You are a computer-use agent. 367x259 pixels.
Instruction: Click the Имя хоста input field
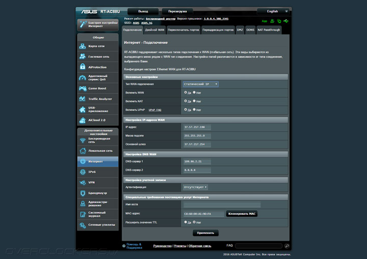point(221,205)
